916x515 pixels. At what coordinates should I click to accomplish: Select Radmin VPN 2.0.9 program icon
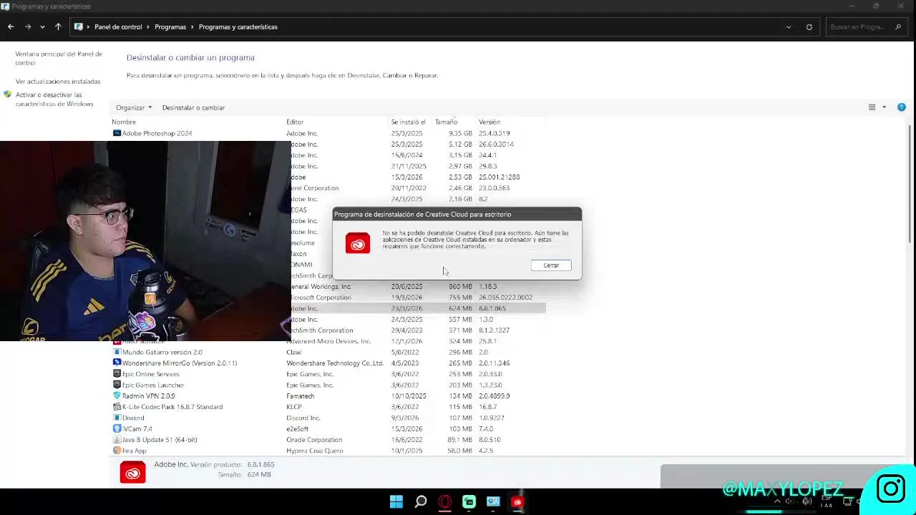coord(117,396)
